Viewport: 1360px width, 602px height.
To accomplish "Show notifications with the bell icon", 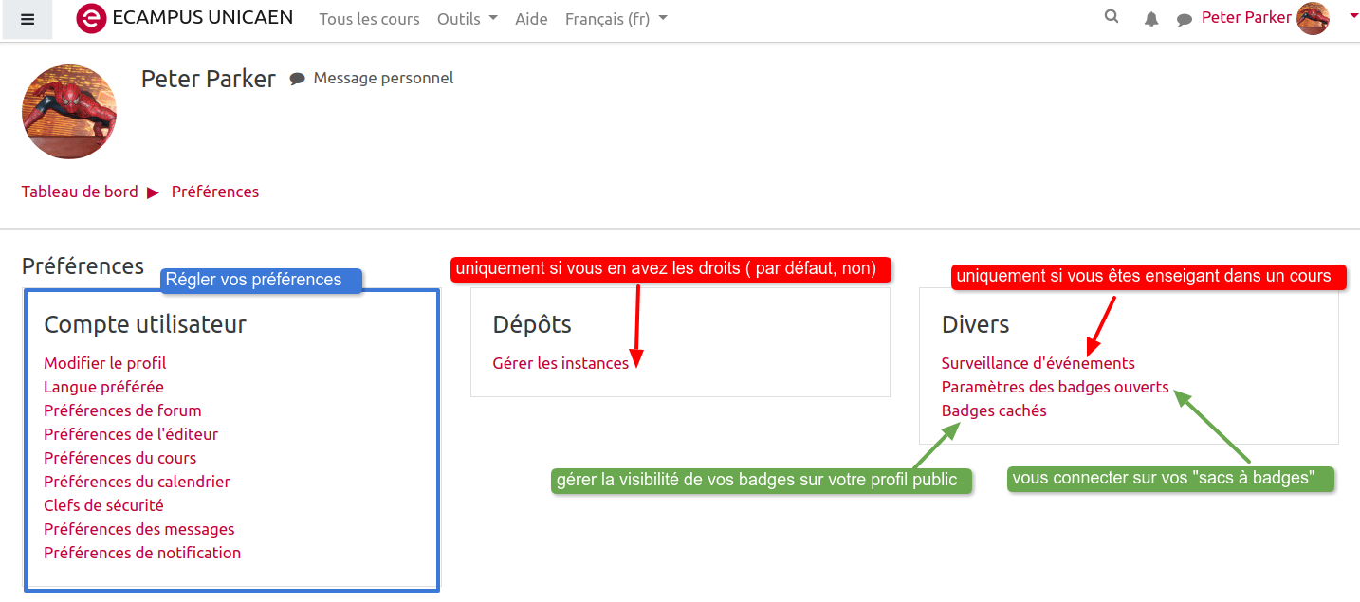I will tap(1151, 19).
